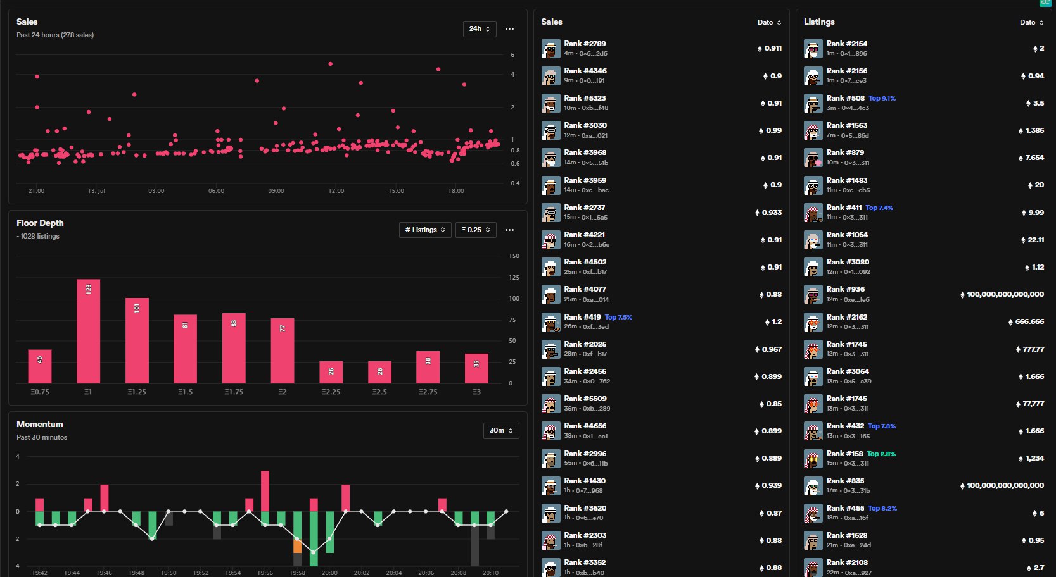Open the Rank #4221 sale avatar
Viewport: 1056px width, 577px height.
(x=551, y=240)
